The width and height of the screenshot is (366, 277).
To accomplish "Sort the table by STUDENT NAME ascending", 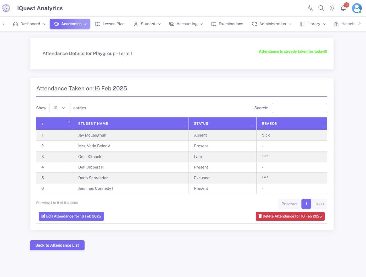I will click(185, 122).
